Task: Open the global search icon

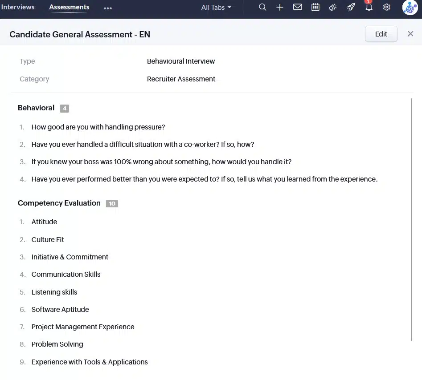Action: pos(262,7)
